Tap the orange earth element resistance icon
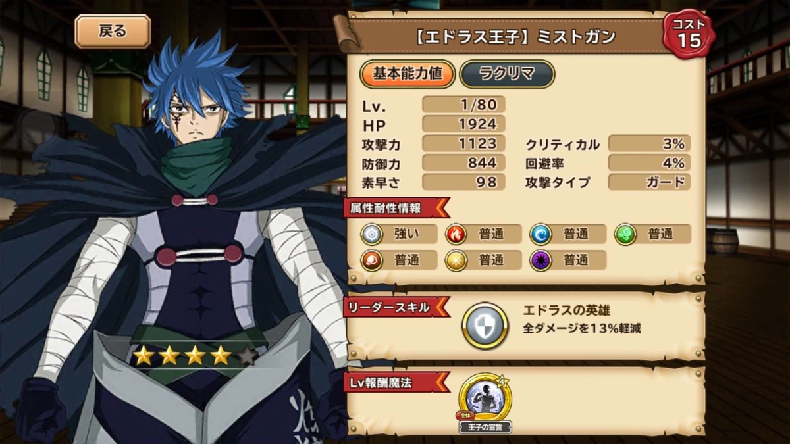This screenshot has height=444, width=790. click(x=372, y=260)
